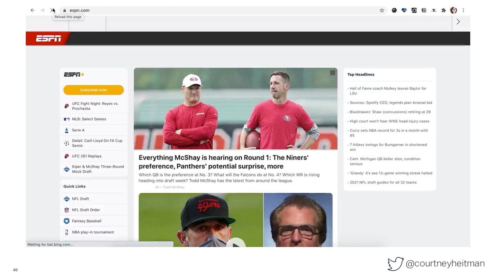Click the padlock site info icon
The width and height of the screenshot is (496, 279).
(x=64, y=11)
